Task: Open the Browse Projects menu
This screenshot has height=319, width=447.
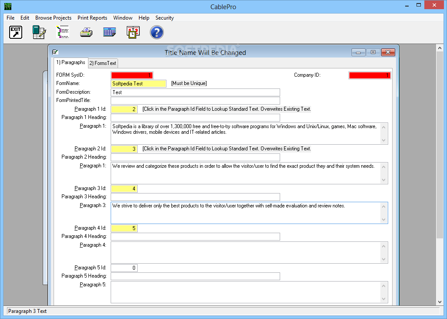Action: 53,18
